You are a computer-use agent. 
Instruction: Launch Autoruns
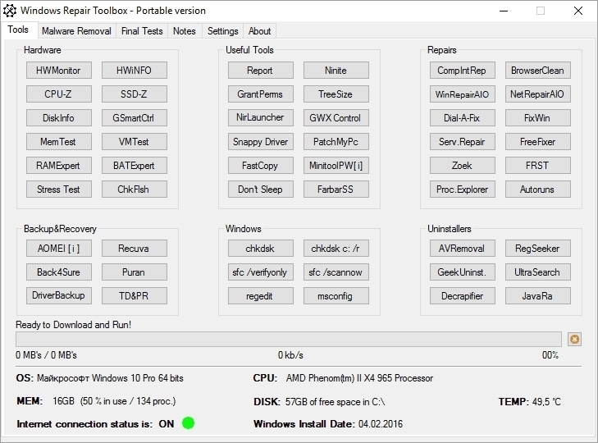(x=538, y=190)
